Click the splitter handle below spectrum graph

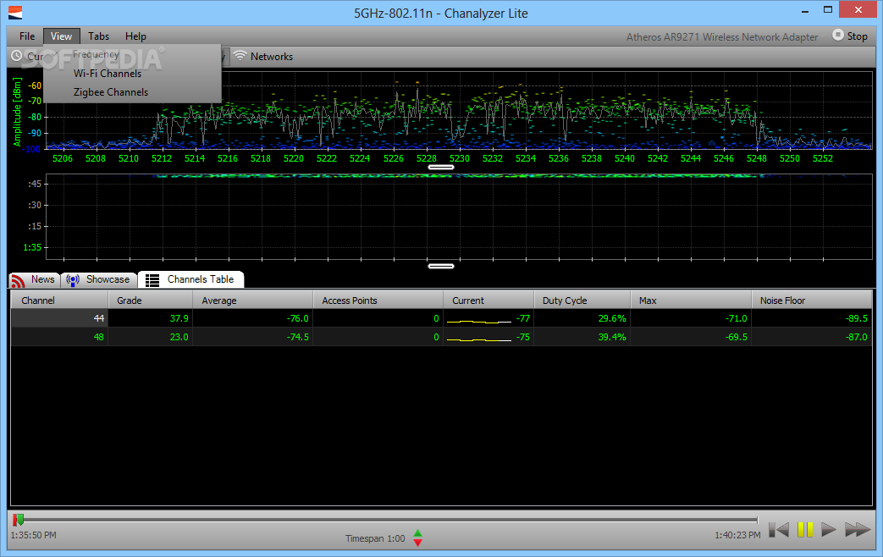(x=441, y=168)
